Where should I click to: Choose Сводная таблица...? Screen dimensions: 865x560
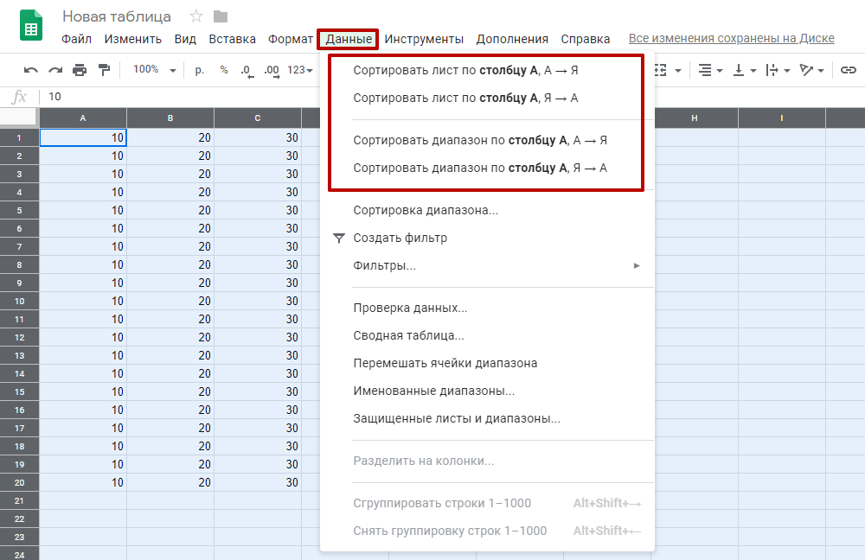click(487, 335)
